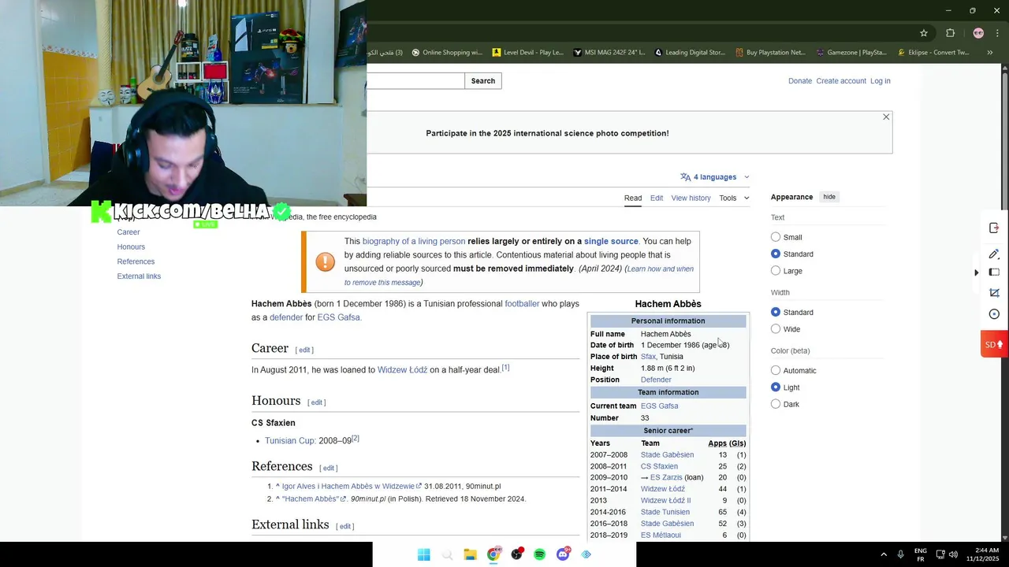1009x567 pixels.
Task: Click the exit icon in the side toolbar
Action: coord(994,228)
